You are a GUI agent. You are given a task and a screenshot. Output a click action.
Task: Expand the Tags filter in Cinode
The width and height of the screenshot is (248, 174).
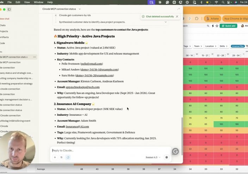coord(187,46)
